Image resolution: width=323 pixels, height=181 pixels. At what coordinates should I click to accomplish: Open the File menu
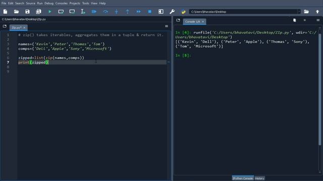4,4
